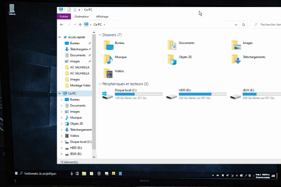Open the Téléchargements folder in main pane
This screenshot has height=187, width=281.
point(236,58)
